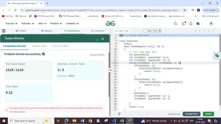Expand the Courses dropdown menu
The width and height of the screenshot is (221, 124).
pos(11,23)
